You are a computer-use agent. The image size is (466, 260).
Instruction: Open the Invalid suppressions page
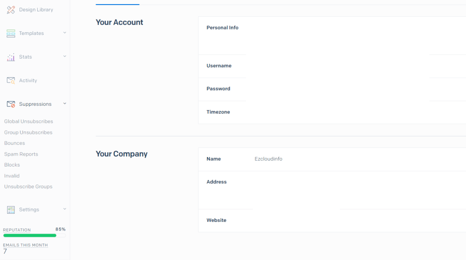[x=12, y=176]
